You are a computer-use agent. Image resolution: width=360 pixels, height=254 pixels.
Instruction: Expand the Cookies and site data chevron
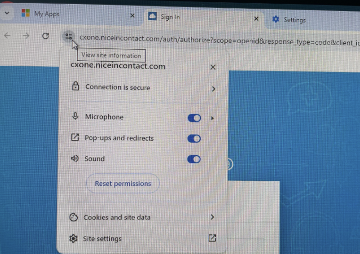coord(212,217)
